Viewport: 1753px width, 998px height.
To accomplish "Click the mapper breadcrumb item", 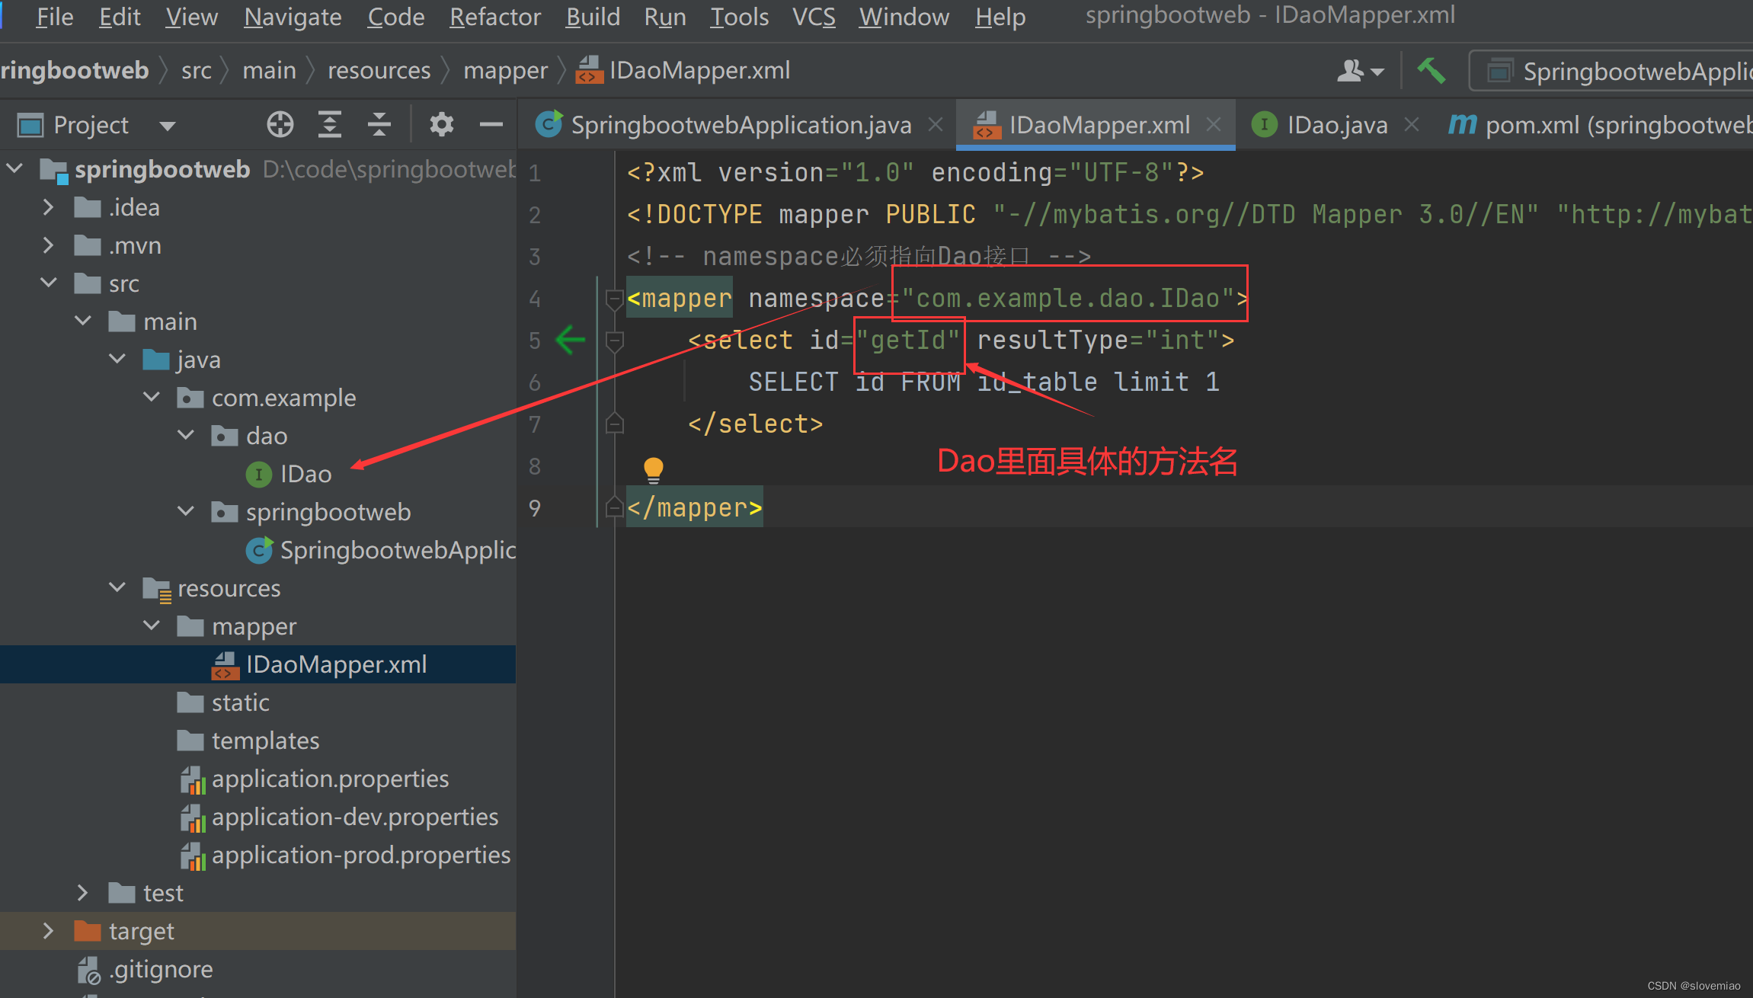I will coord(505,70).
